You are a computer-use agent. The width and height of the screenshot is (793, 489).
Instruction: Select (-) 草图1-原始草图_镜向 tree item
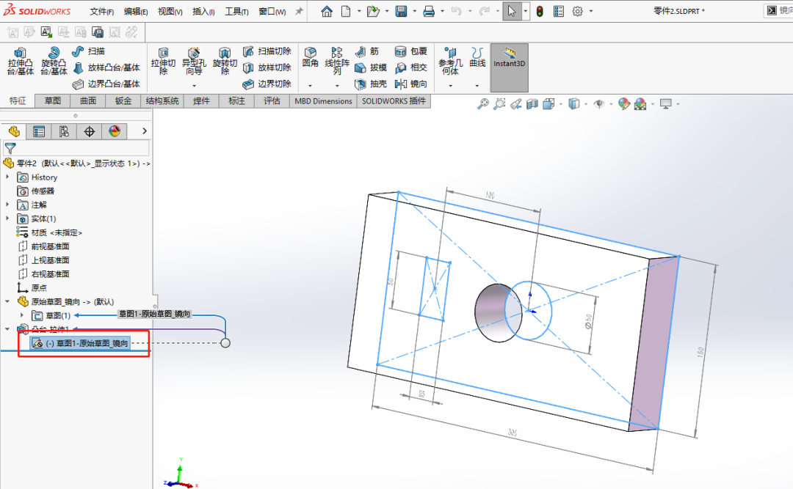coord(81,344)
